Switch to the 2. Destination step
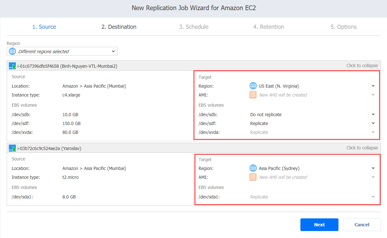The image size is (387, 238). point(119,27)
